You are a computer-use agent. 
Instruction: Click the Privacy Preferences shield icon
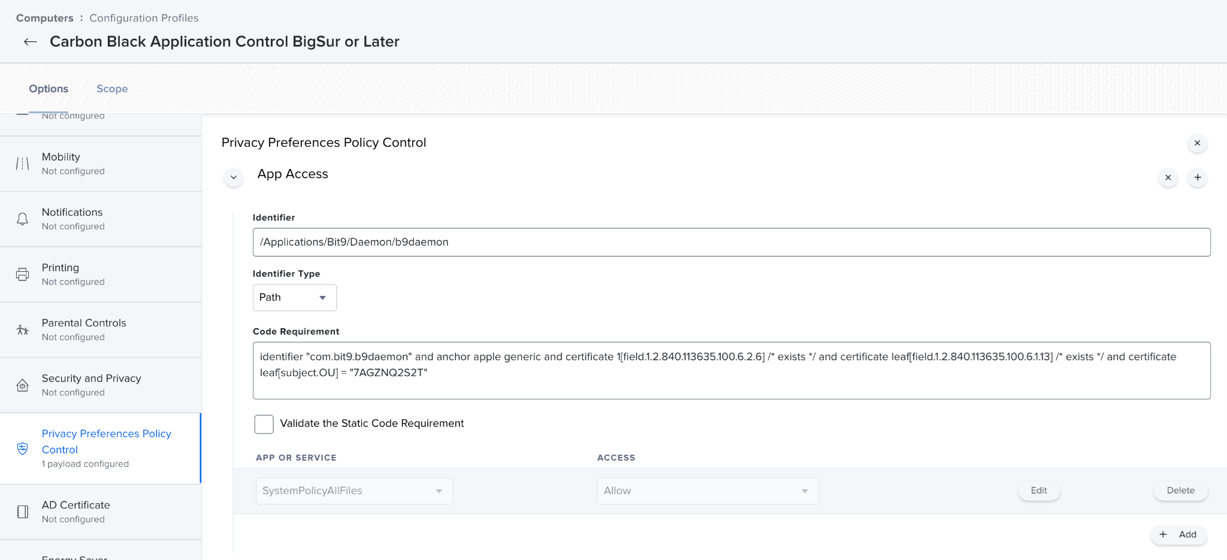coord(22,448)
